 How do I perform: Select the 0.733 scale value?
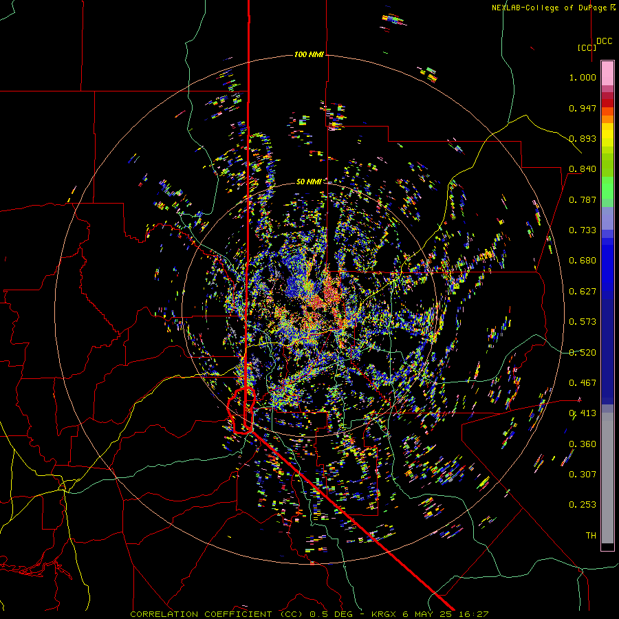(x=583, y=230)
